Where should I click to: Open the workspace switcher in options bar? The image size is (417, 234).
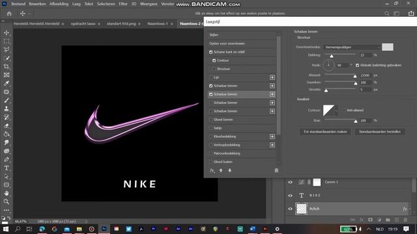(x=397, y=13)
